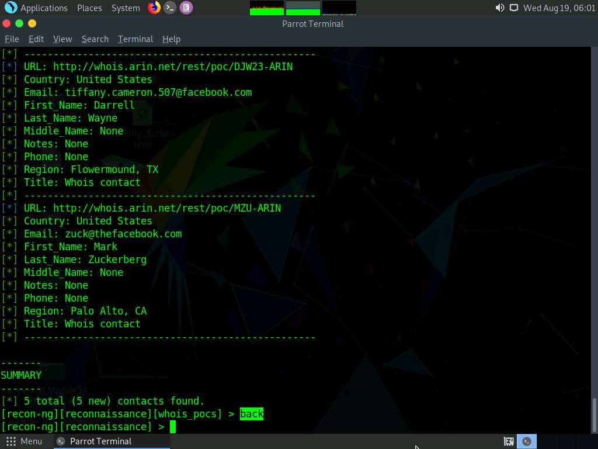Open the Menu button in bottom panel
Viewport: 598px width, 449px height.
pos(24,441)
